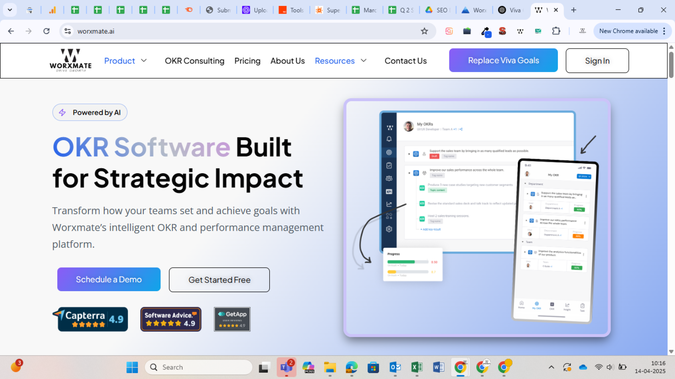Open the Chrome profile avatar icon

(x=583, y=31)
